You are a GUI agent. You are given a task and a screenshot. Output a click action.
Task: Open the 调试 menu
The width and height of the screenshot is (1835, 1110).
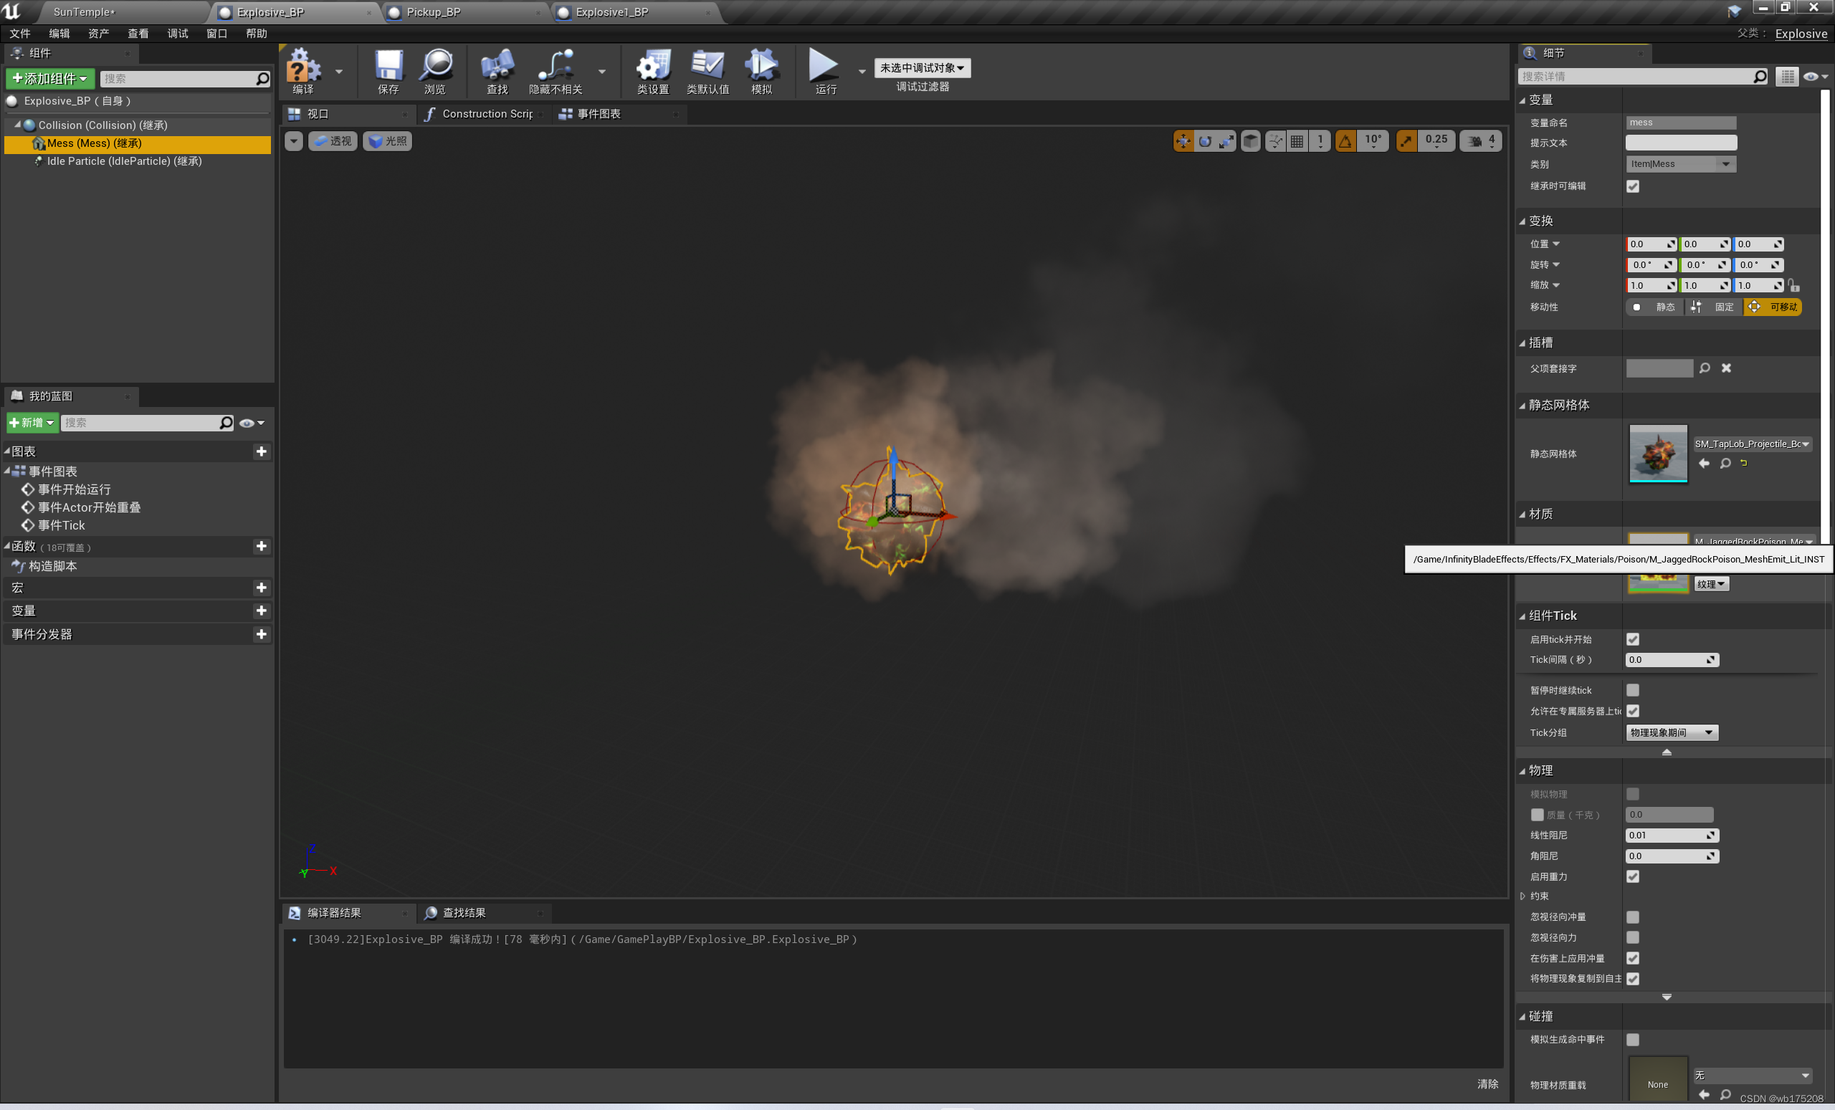point(177,34)
